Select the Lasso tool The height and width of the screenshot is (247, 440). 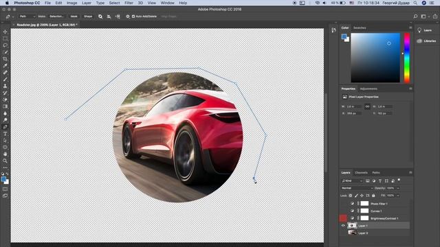tap(5, 45)
